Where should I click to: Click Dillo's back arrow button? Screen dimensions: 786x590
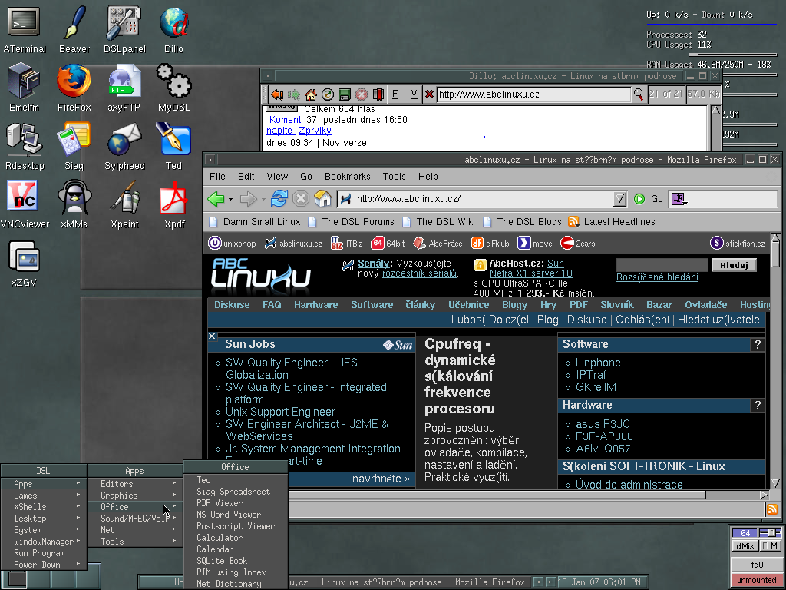276,94
